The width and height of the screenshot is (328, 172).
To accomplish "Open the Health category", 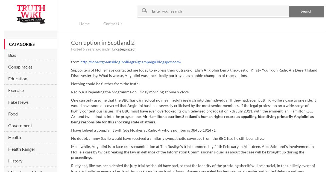I will click(x=31, y=137).
